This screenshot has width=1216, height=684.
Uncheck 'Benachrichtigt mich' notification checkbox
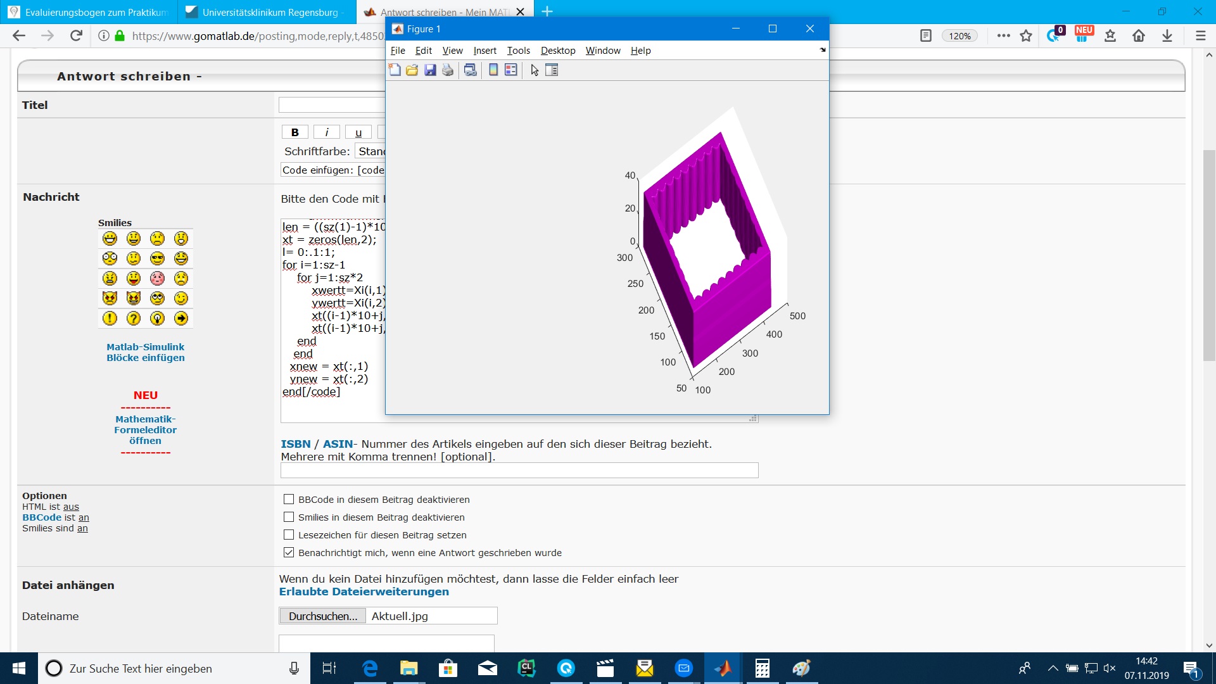point(289,553)
